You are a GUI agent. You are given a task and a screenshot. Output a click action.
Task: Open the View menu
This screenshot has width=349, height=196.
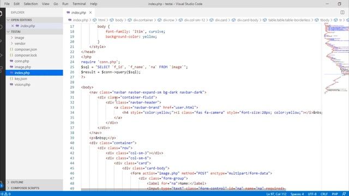(46, 4)
